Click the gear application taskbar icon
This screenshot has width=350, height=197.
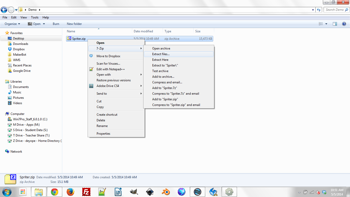coord(229,192)
